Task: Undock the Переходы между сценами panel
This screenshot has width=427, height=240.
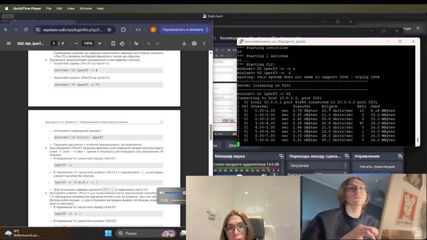Action: coord(346,156)
